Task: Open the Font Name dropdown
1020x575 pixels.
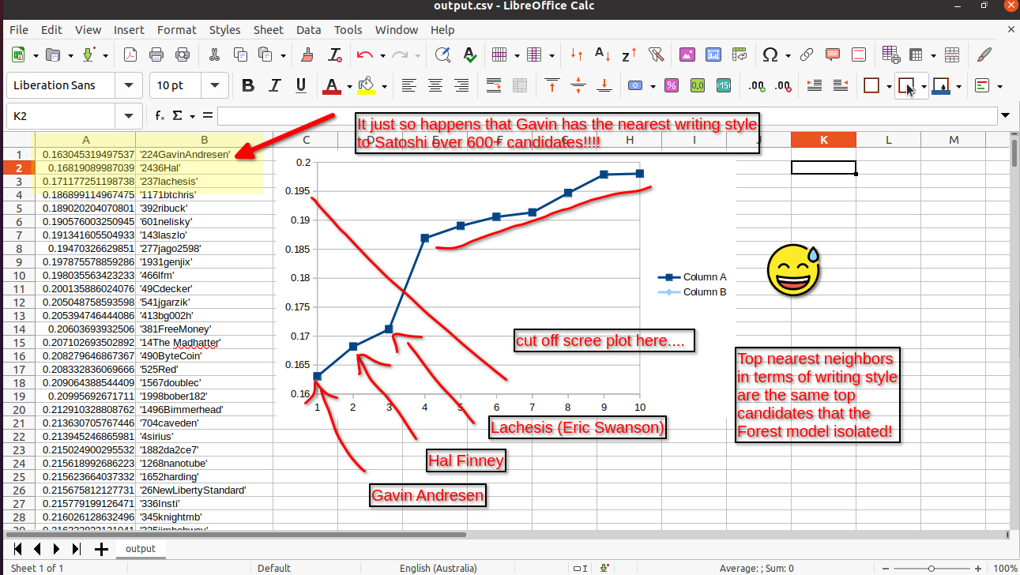Action: click(x=128, y=85)
